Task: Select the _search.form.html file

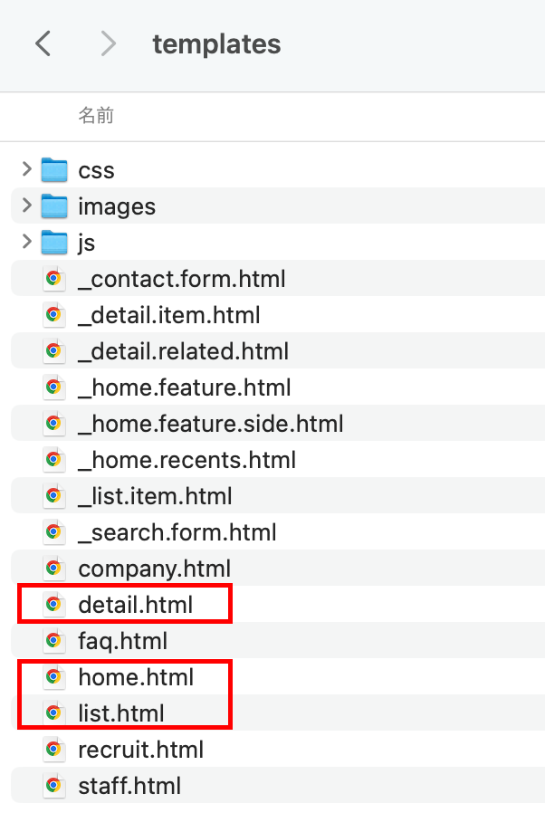Action: [177, 532]
